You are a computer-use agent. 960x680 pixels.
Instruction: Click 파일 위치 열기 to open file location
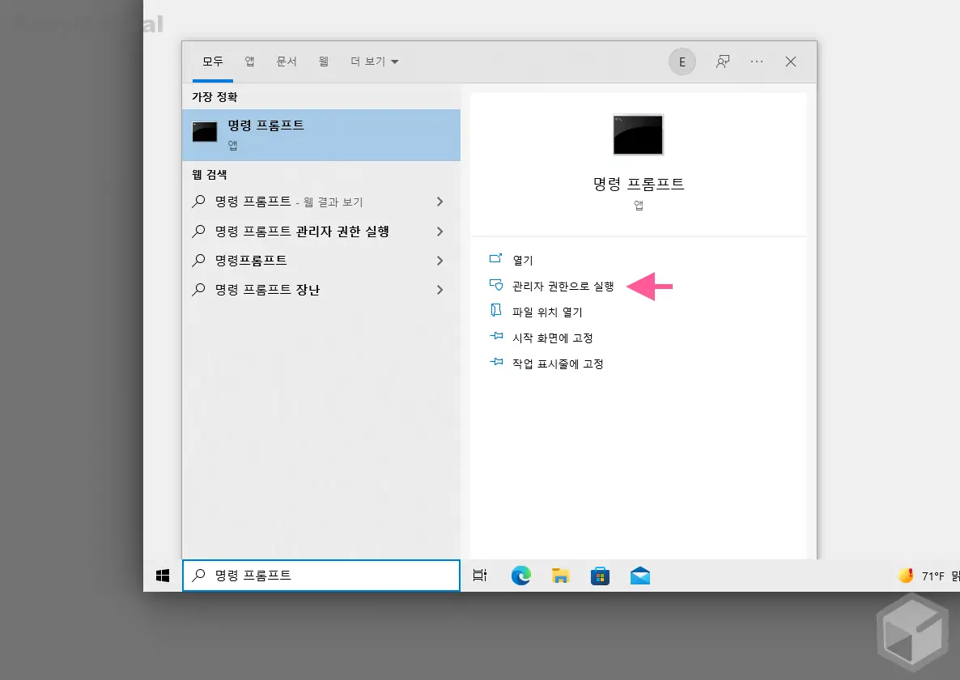click(553, 311)
